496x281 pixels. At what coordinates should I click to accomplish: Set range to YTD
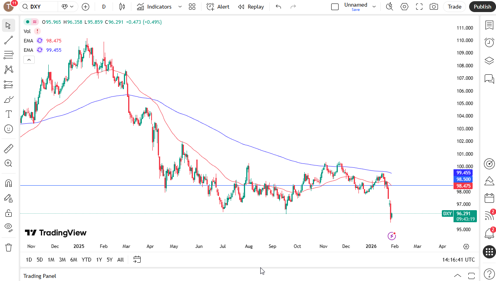click(x=86, y=260)
